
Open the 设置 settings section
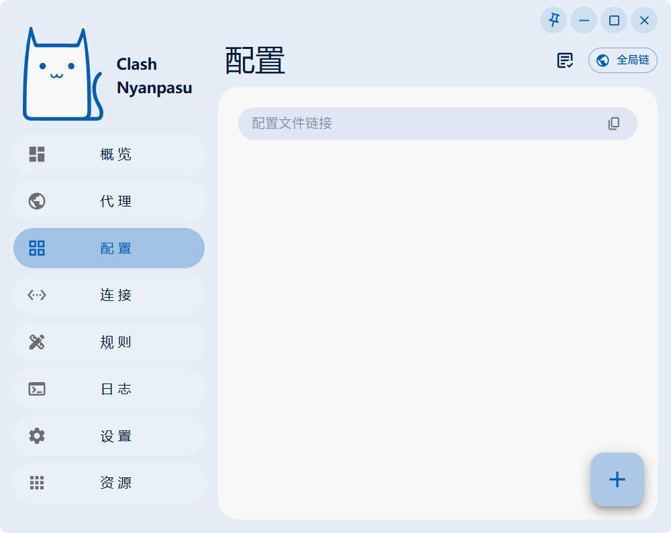[x=109, y=436]
